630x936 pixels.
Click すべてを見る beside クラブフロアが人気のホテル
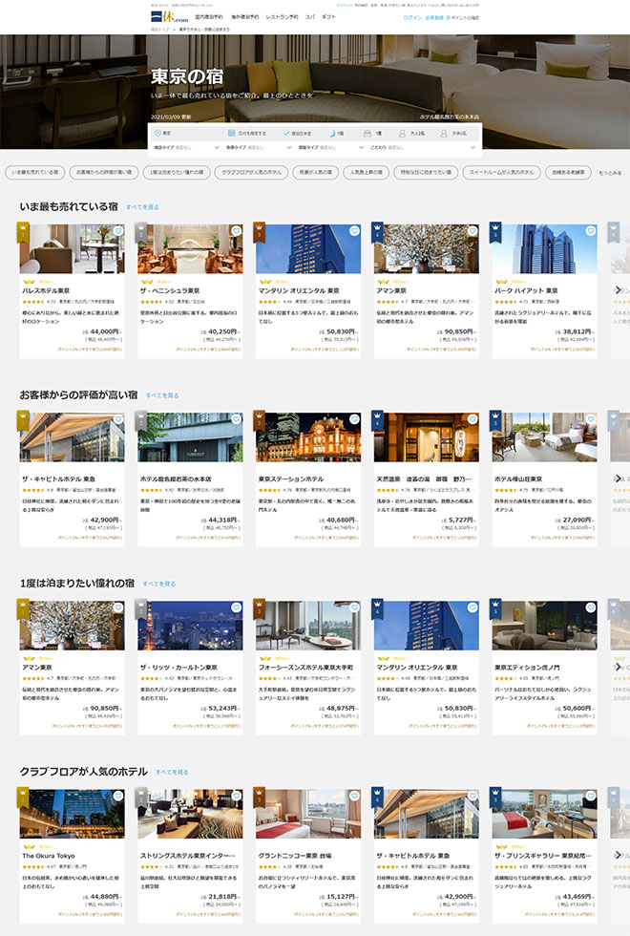point(172,772)
